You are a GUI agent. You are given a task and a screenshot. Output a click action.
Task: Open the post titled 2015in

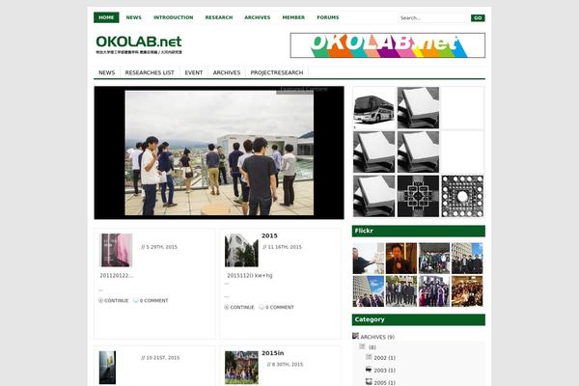[x=272, y=353]
